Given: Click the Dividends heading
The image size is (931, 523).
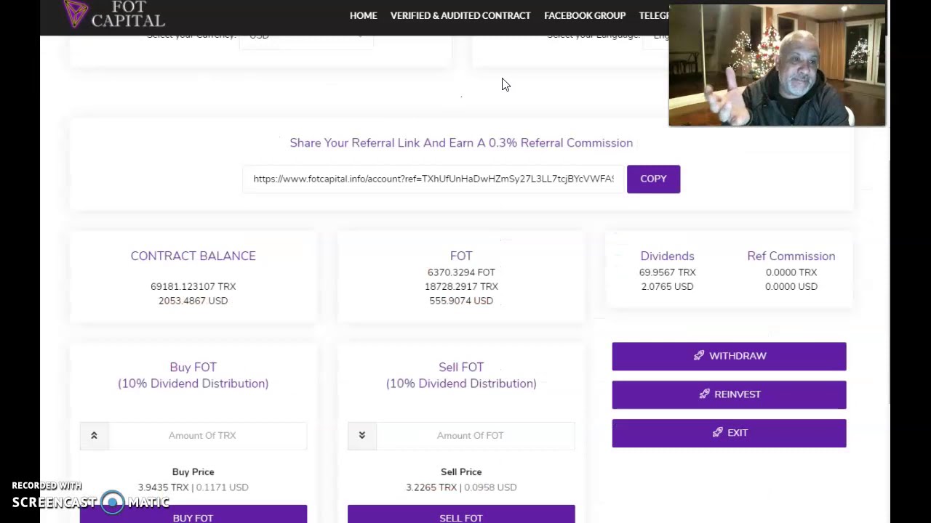Looking at the screenshot, I should 667,256.
